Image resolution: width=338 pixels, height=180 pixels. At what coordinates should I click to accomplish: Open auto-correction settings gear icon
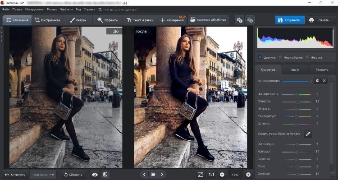click(x=317, y=81)
